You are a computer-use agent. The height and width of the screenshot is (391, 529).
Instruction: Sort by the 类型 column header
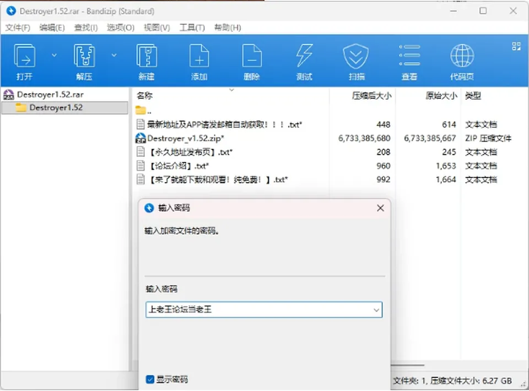tap(473, 96)
